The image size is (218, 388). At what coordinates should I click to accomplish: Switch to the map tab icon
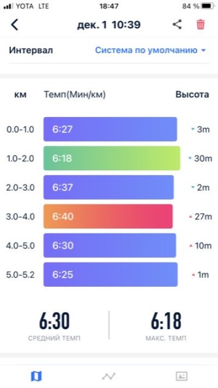pos(36,377)
